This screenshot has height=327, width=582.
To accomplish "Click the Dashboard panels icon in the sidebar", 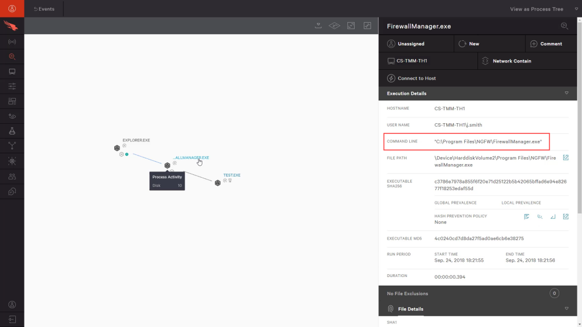I will [13, 100].
